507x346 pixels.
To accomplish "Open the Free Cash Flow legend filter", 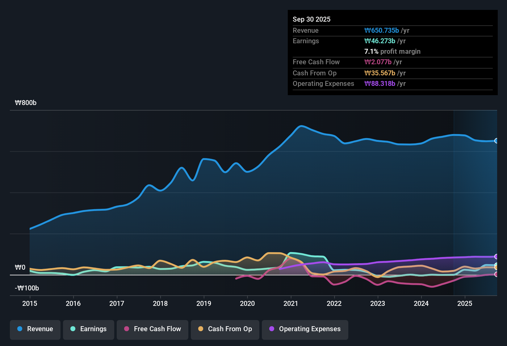I will [152, 329].
